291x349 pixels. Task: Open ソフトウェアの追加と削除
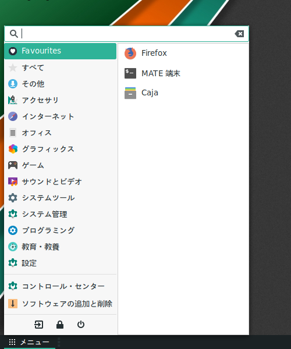tap(61, 304)
